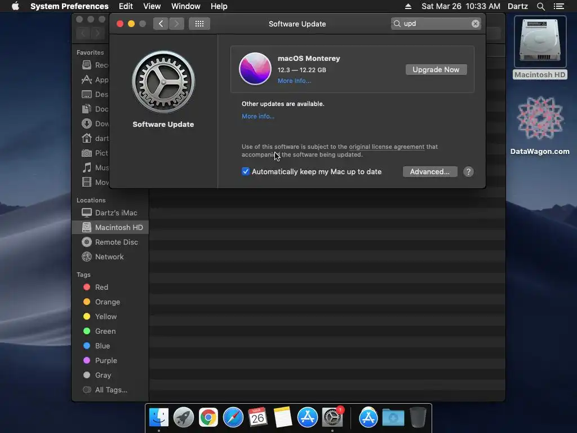This screenshot has height=433, width=577.
Task: Select the Purple tag in Finder
Action: pos(110,361)
